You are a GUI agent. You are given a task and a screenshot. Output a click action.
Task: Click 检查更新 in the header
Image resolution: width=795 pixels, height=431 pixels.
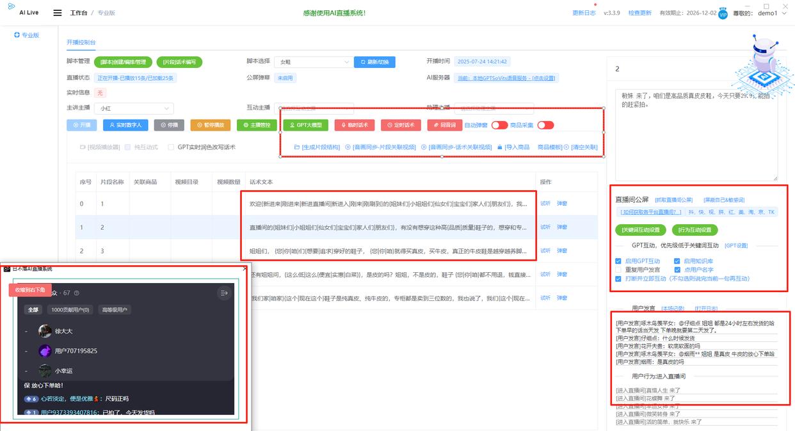pyautogui.click(x=639, y=13)
